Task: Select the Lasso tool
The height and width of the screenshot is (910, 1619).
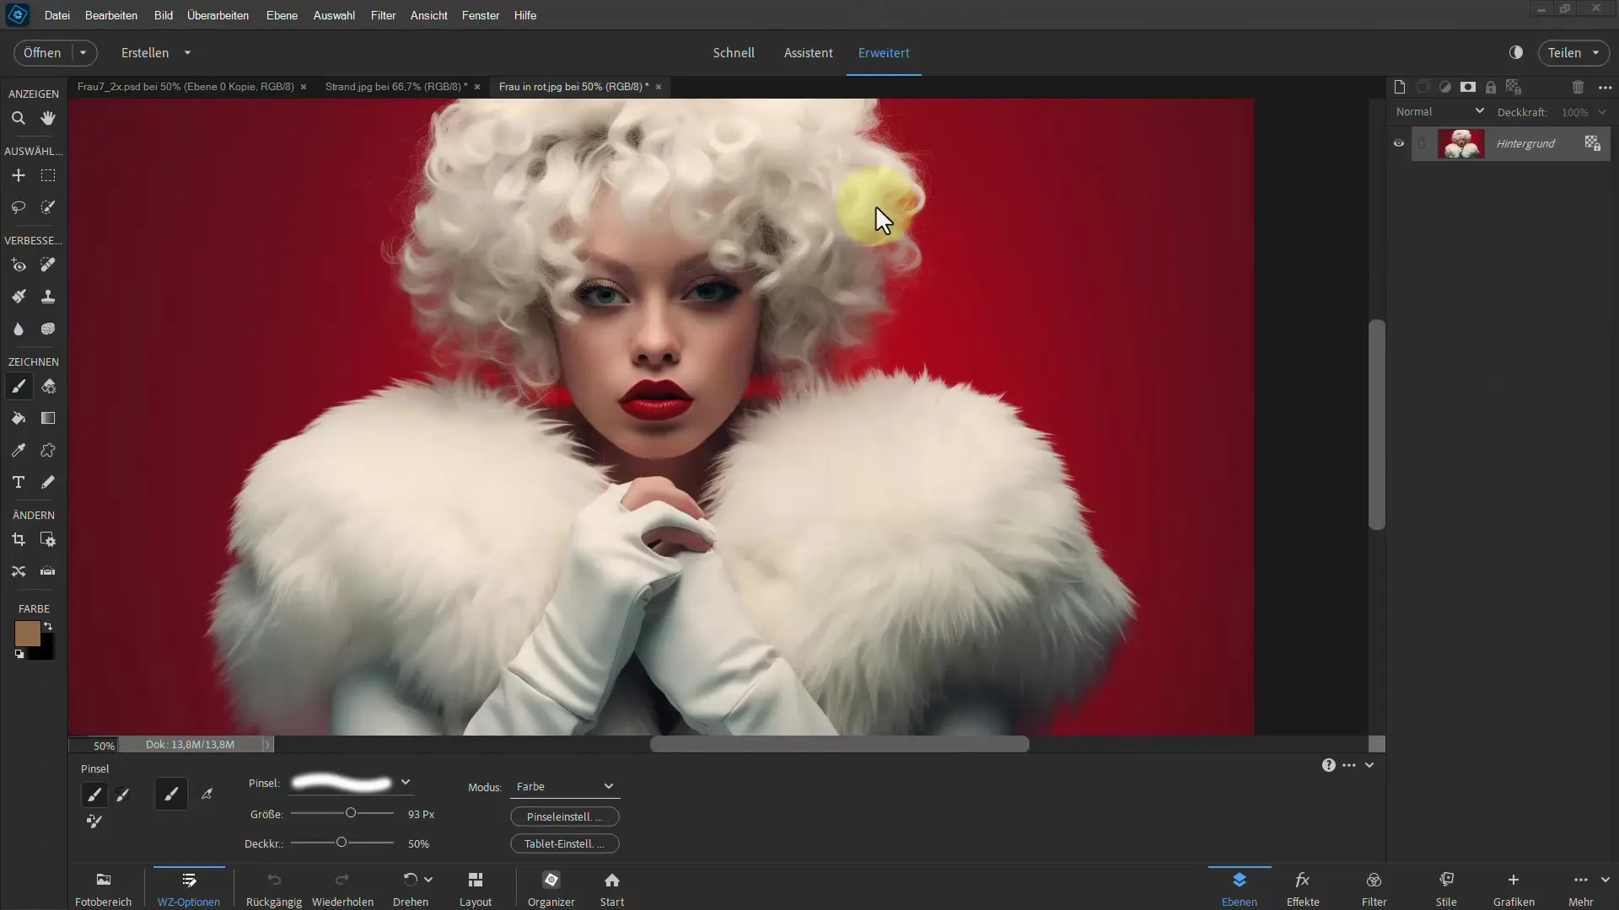Action: coord(18,207)
